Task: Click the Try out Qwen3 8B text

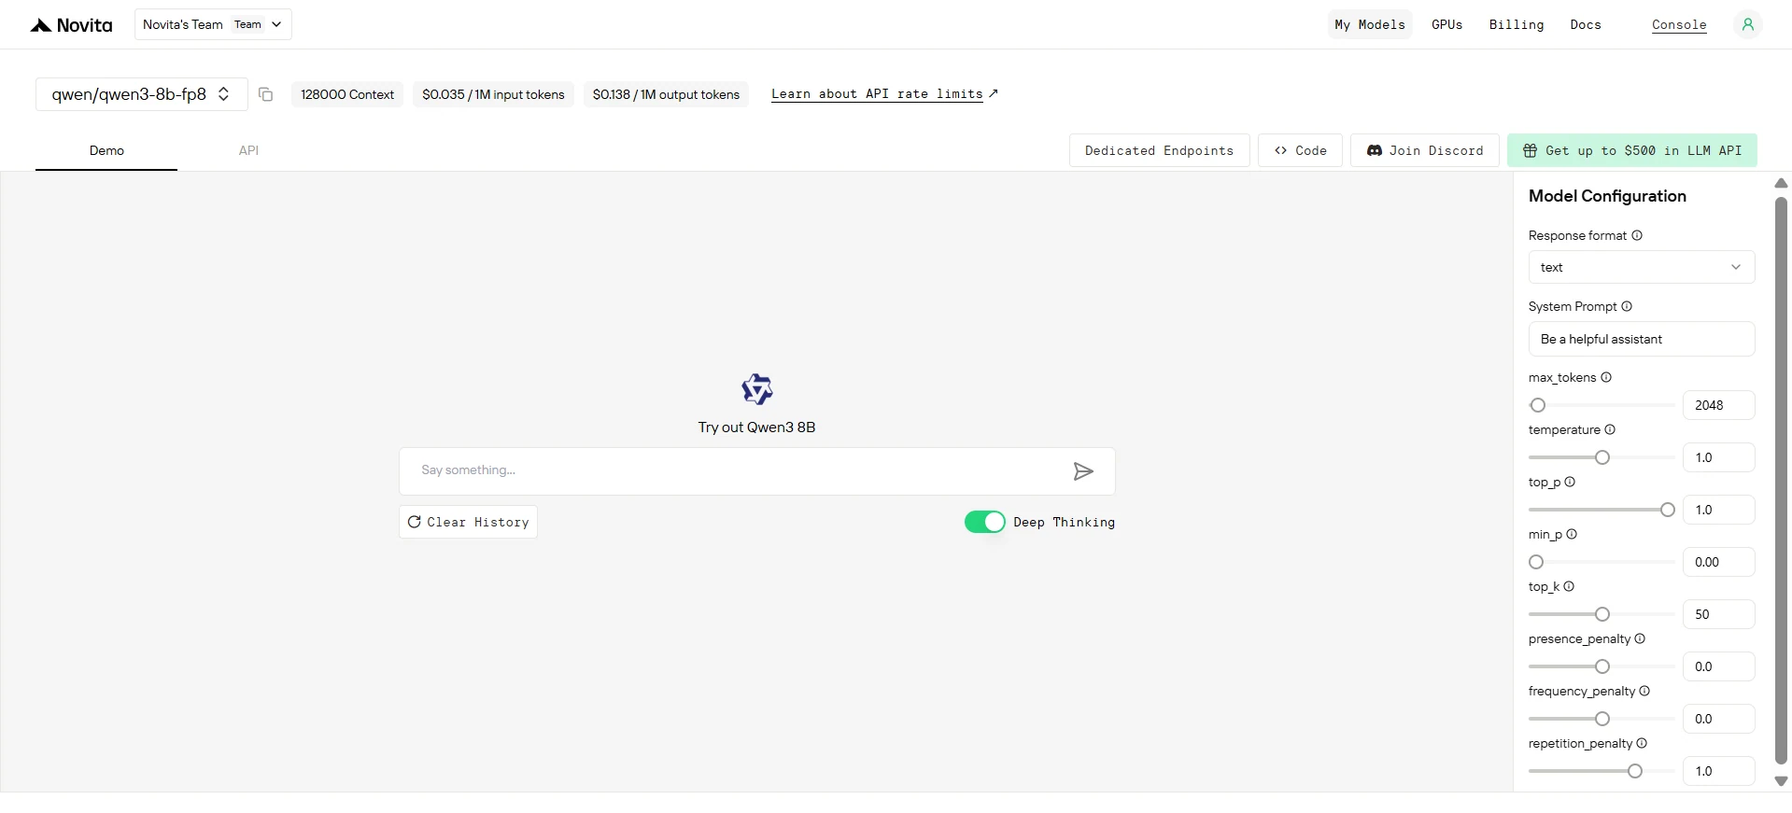Action: click(756, 428)
